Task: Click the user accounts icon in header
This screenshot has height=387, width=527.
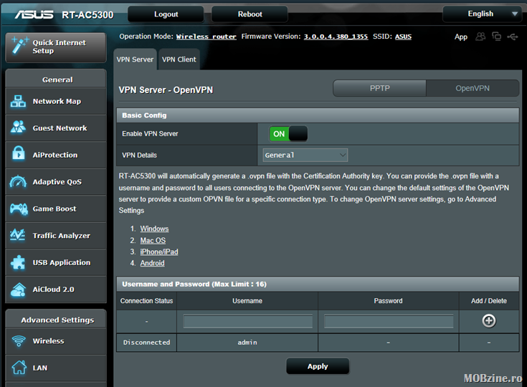Action: [x=480, y=37]
